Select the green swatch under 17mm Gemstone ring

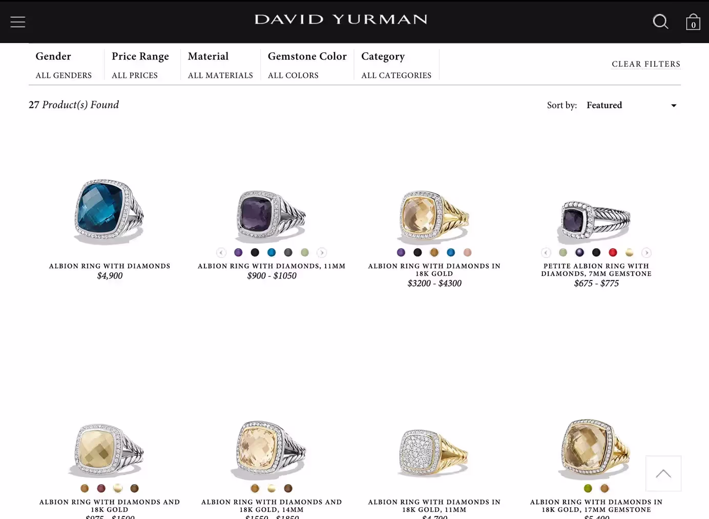(x=588, y=488)
